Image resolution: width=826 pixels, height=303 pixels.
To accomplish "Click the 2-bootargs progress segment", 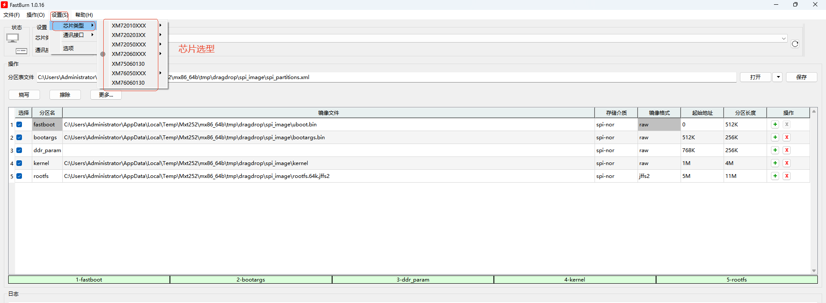I will click(251, 280).
